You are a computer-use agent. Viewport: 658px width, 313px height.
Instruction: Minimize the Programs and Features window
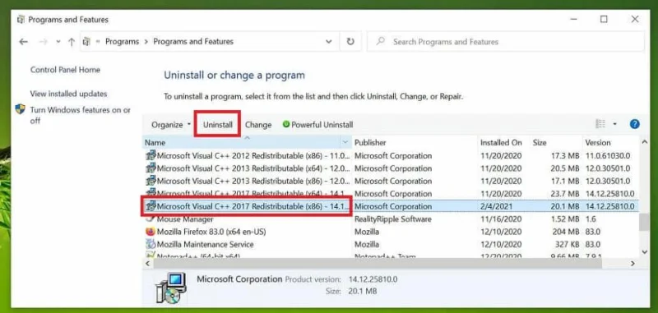coord(572,19)
